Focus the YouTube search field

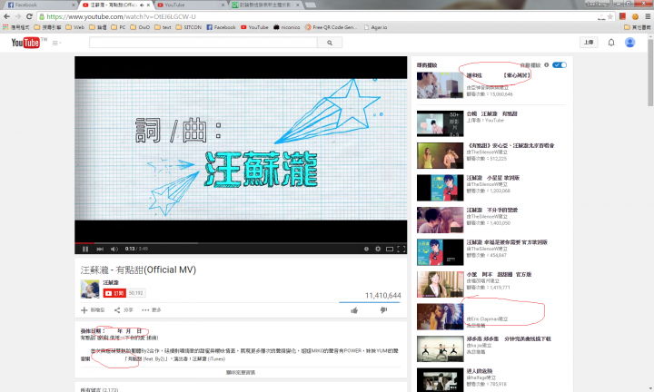(203, 43)
